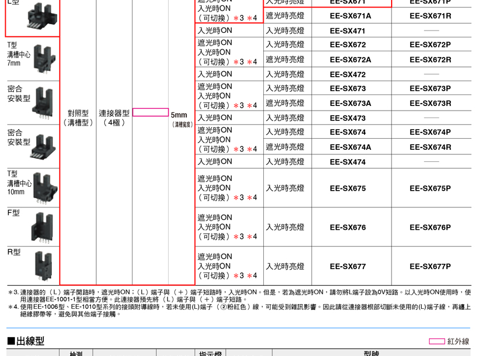Image resolution: width=478 pixels, height=356 pixels.
Task: Select model number EE-SX472
Action: pyautogui.click(x=347, y=74)
